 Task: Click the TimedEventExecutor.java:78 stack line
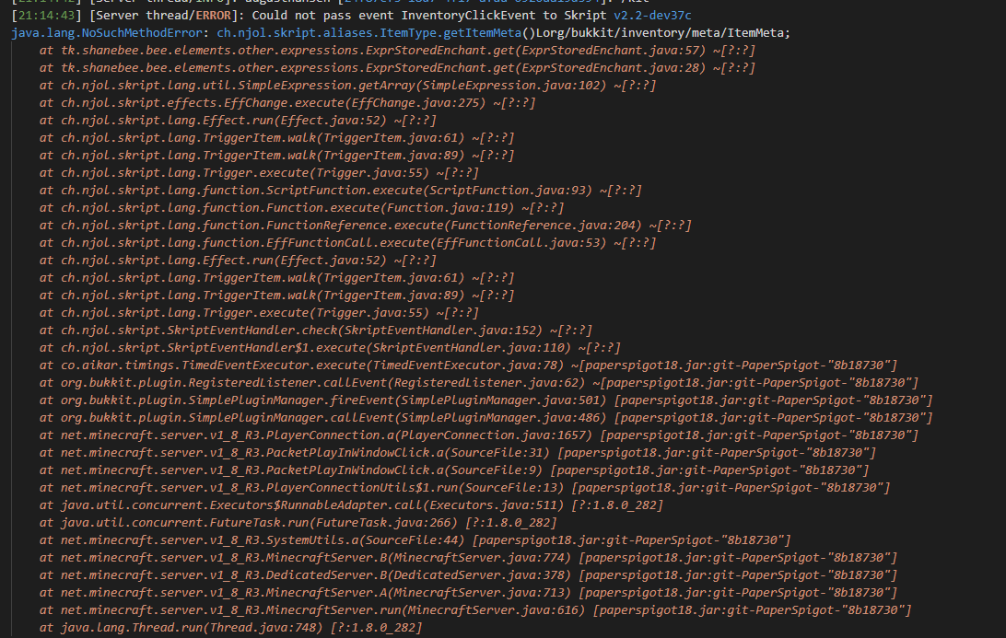pos(468,365)
